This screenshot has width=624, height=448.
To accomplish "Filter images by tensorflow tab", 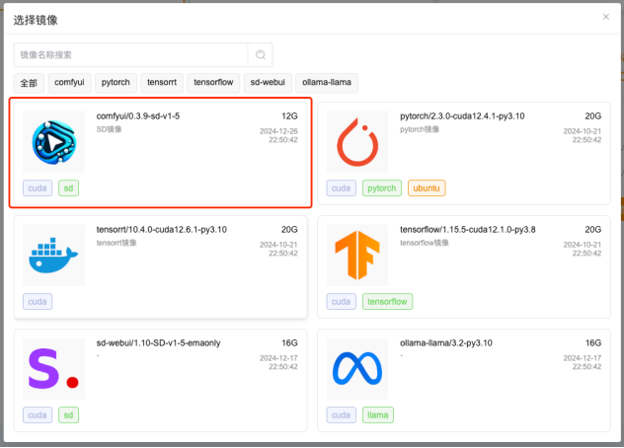I will [x=213, y=83].
